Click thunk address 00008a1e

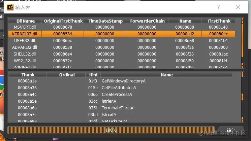pyautogui.click(x=27, y=81)
